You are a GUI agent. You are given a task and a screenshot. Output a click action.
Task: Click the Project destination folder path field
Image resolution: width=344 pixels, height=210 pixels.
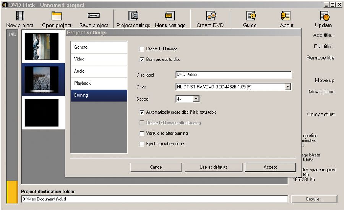[x=154, y=199]
